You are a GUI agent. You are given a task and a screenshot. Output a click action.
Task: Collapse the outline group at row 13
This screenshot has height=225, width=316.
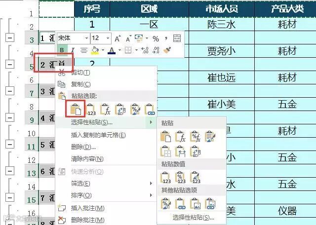tap(10, 171)
